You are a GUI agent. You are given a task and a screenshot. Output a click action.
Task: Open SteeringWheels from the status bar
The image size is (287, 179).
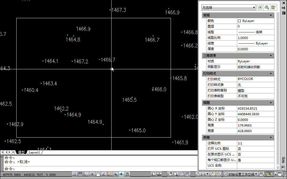[x=181, y=174]
